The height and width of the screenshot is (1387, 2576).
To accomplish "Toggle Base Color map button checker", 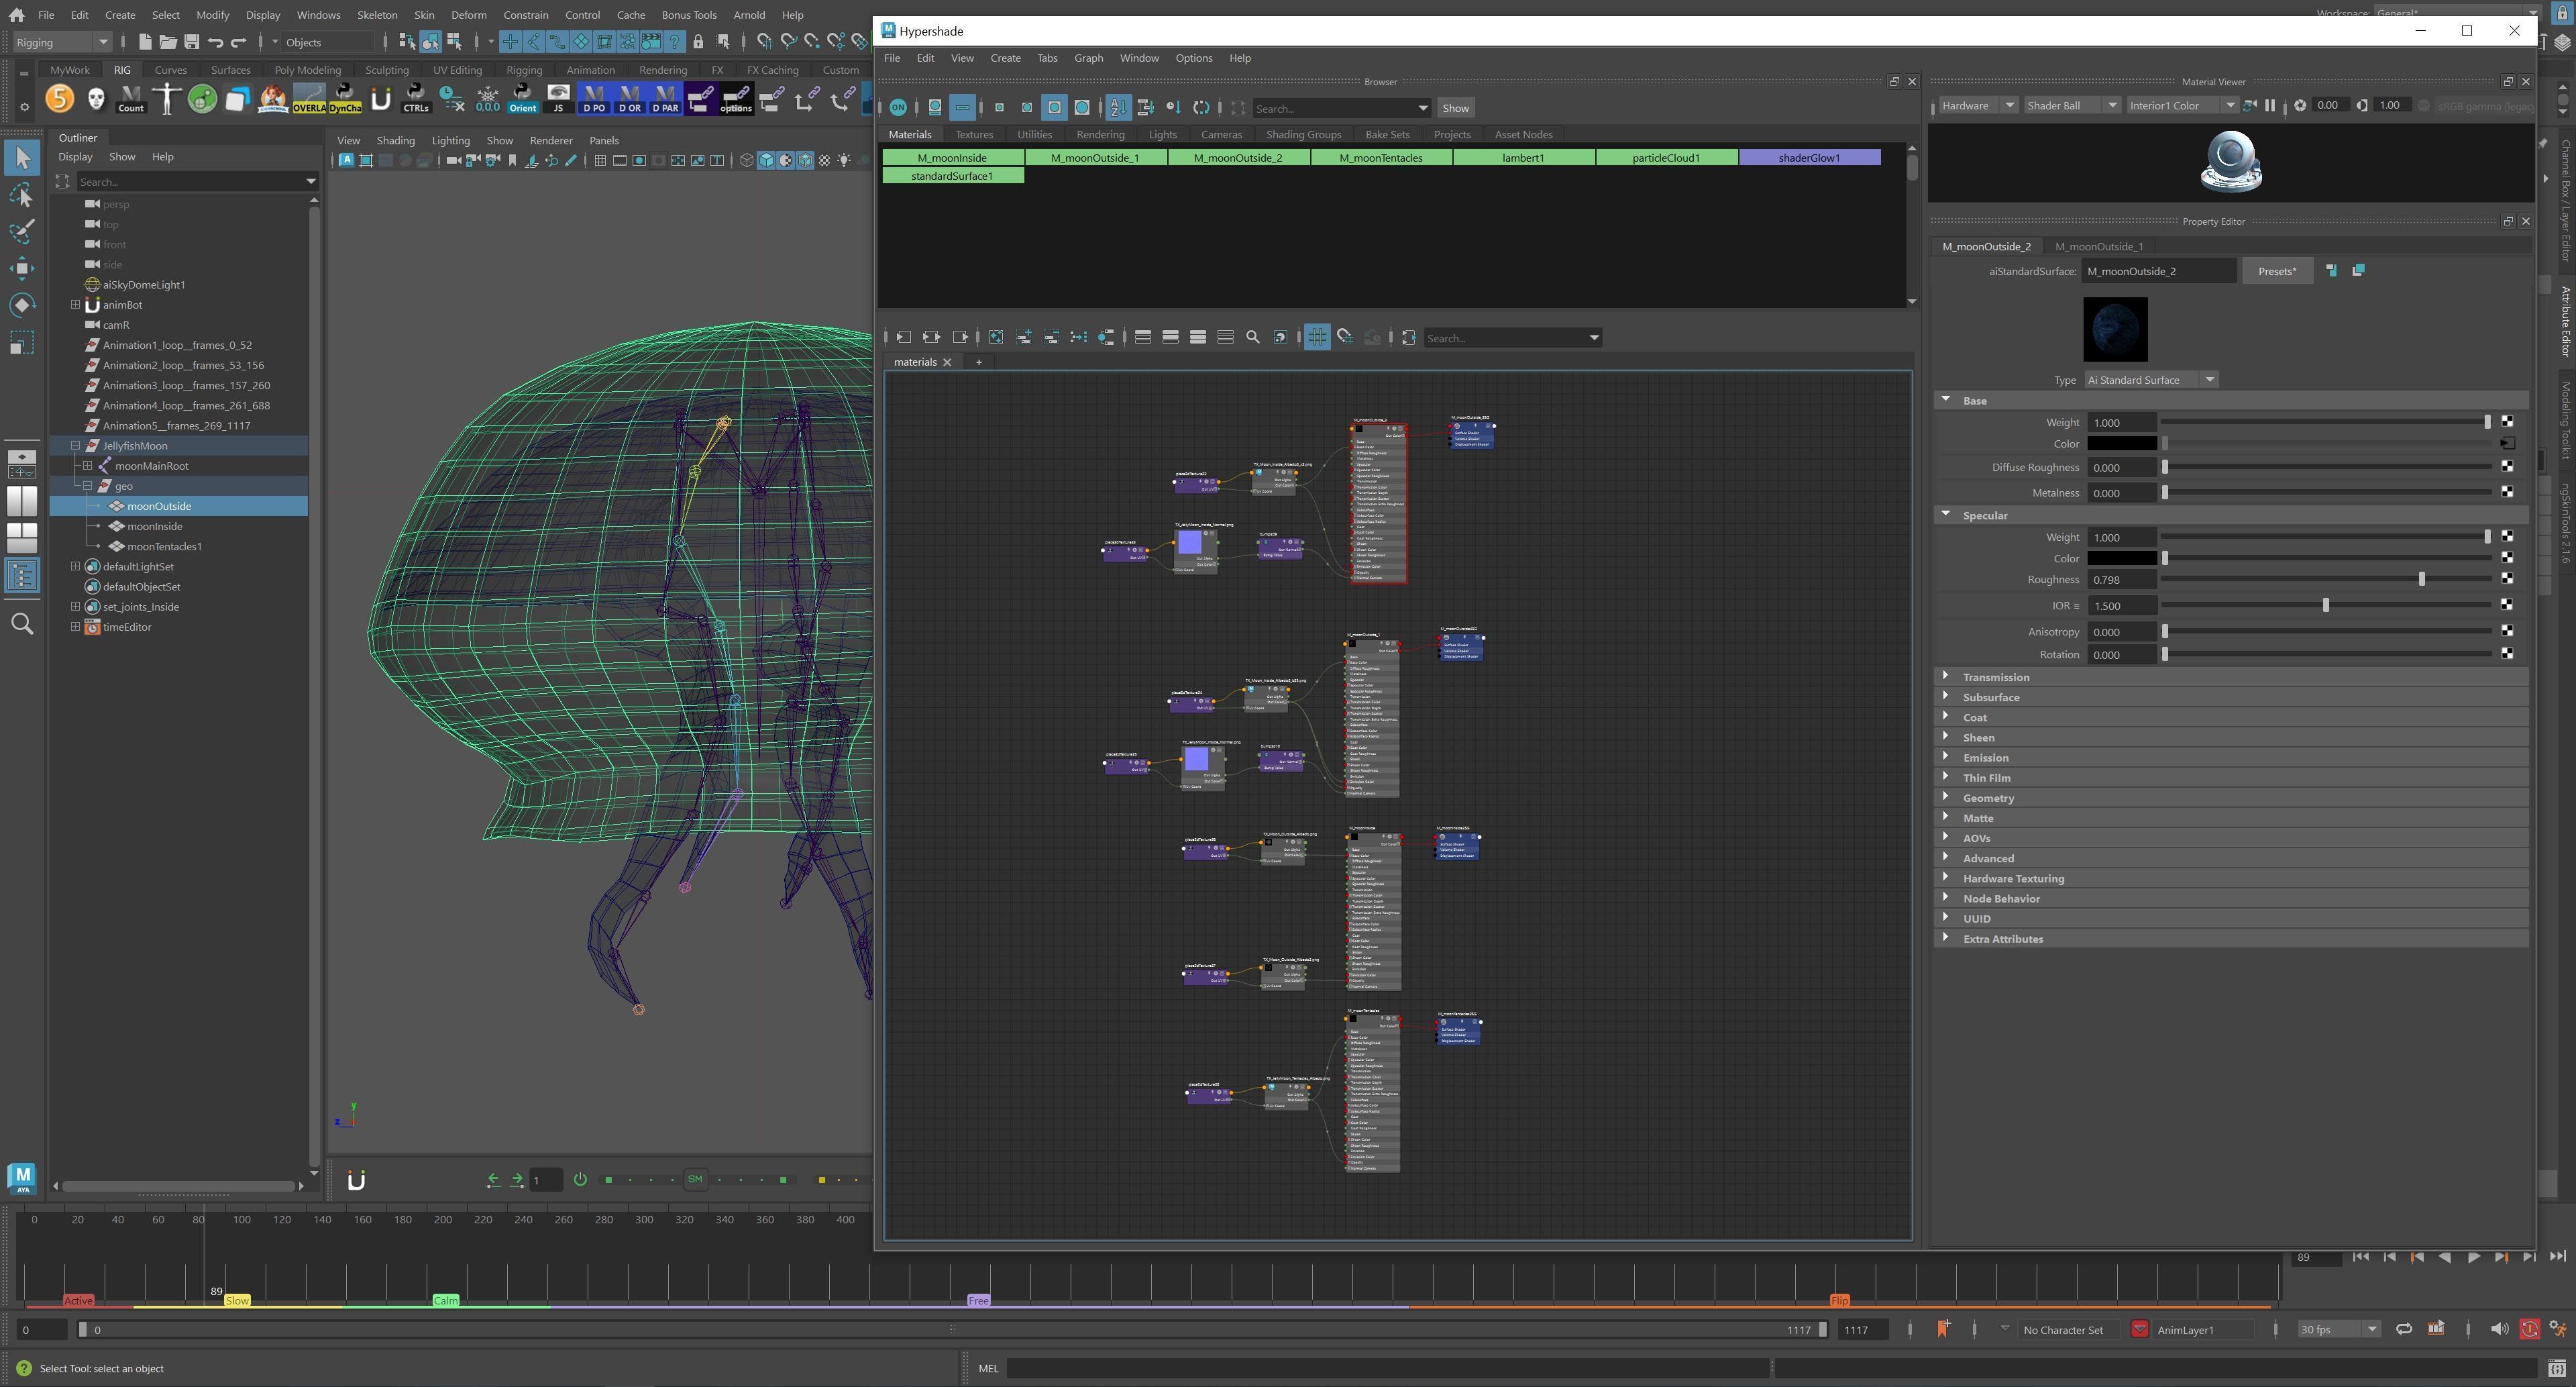I will point(2507,444).
